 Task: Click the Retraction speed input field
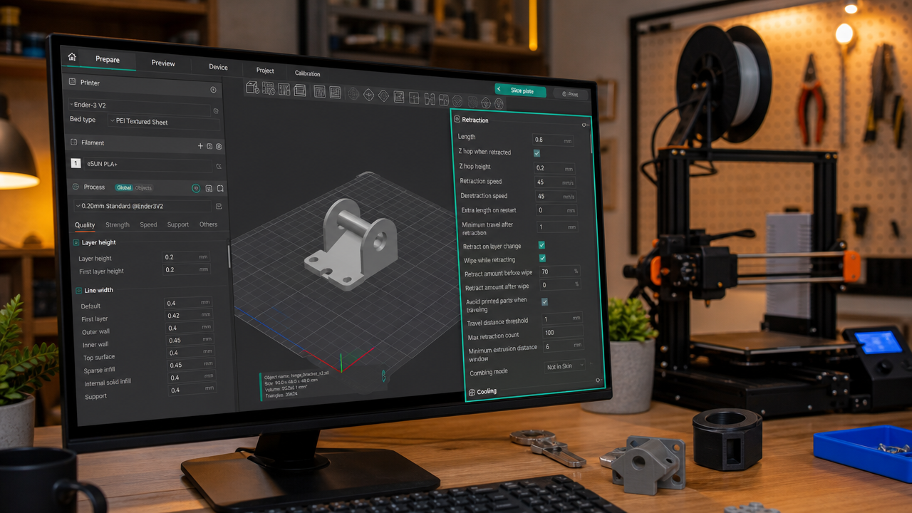[556, 182]
